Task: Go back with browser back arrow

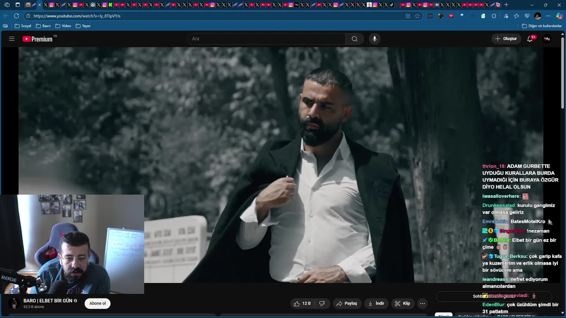Action: [6, 16]
